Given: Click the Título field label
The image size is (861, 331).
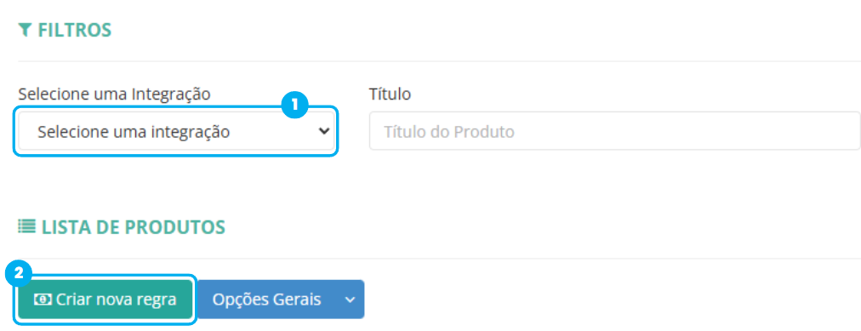Looking at the screenshot, I should click(390, 94).
